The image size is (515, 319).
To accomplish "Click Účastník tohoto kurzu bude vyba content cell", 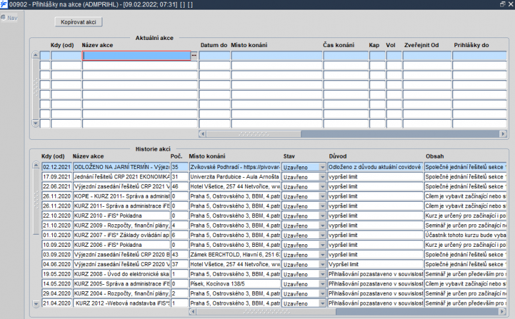I will pos(465,235).
